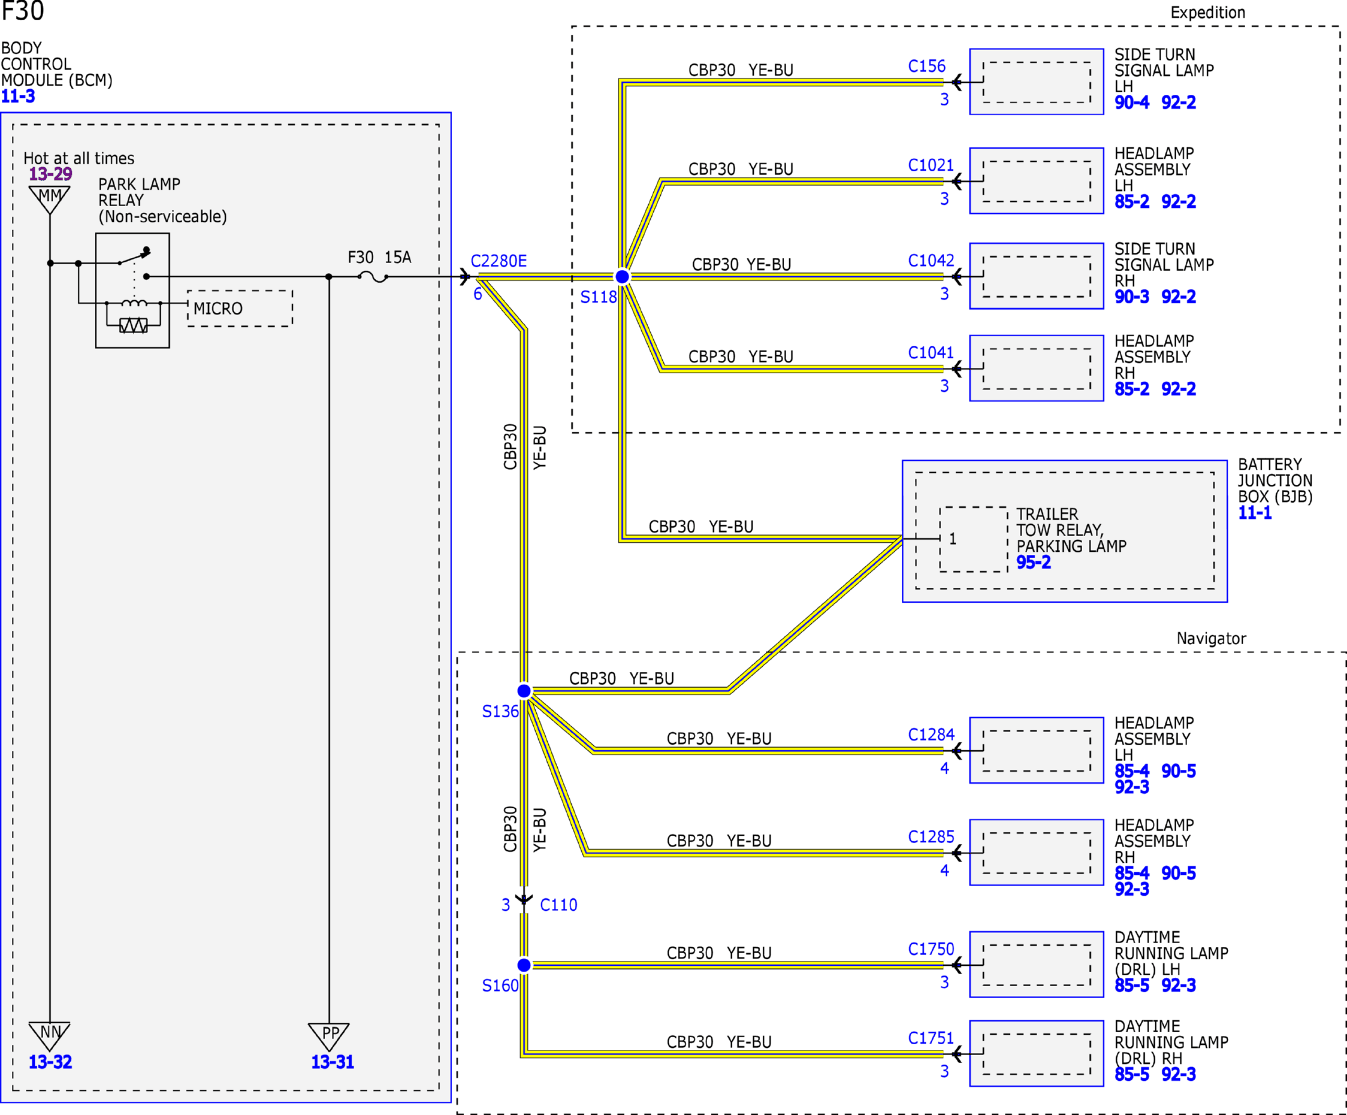Screen dimensions: 1347x1115
Task: Click the NN off-page triangle symbol
Action: coord(49,1037)
